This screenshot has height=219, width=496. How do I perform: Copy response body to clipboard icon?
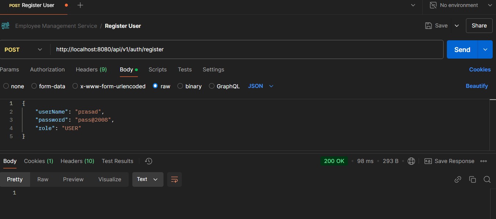click(x=473, y=179)
